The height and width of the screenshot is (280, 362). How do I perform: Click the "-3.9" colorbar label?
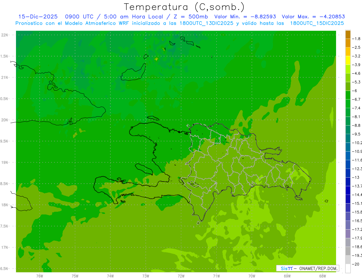(x=357, y=65)
